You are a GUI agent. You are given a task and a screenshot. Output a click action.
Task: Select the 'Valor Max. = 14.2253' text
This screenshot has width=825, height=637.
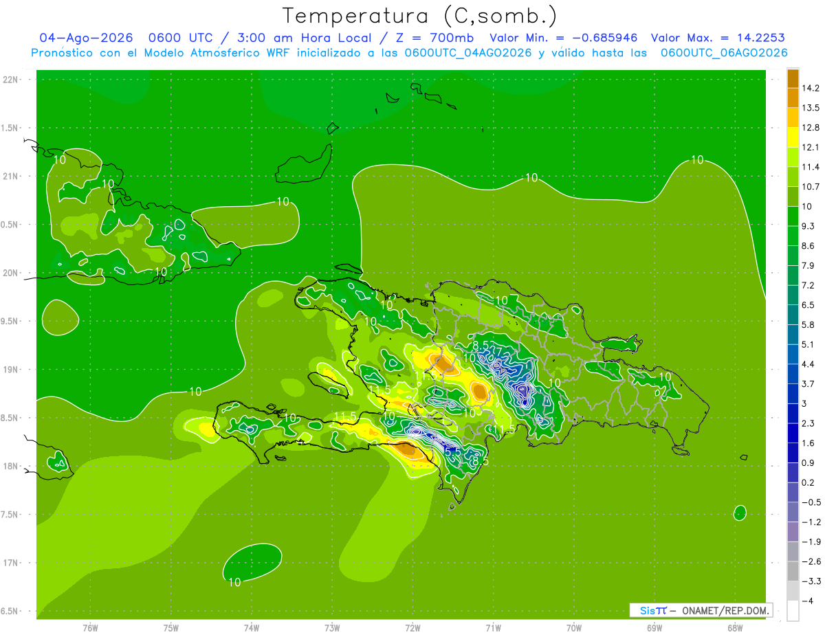[718, 38]
